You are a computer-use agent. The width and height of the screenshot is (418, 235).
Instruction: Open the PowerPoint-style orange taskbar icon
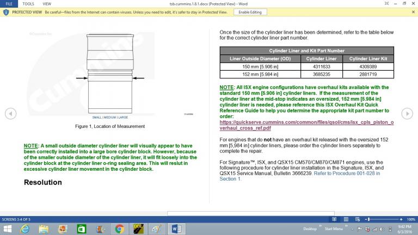(63, 229)
